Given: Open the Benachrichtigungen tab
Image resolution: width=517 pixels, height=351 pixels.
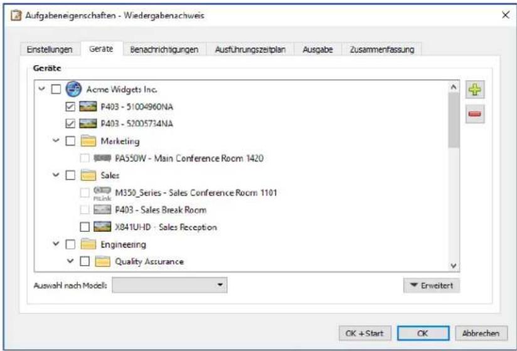Looking at the screenshot, I should pyautogui.click(x=164, y=50).
